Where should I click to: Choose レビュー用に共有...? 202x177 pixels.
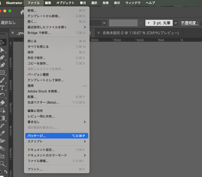(57, 116)
